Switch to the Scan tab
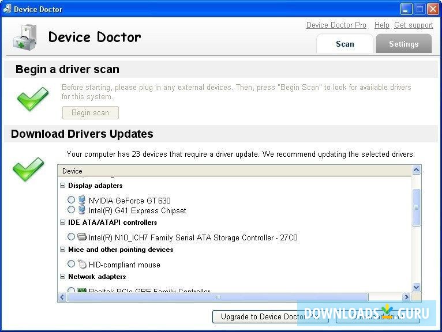Image resolution: width=442 pixels, height=332 pixels. [344, 44]
